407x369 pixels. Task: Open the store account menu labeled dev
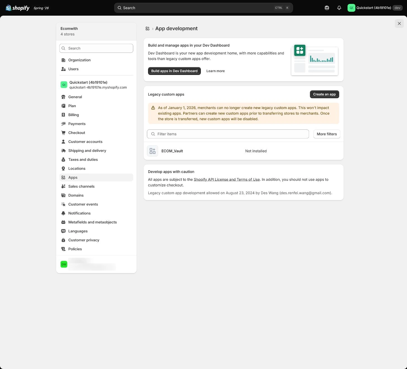tap(375, 8)
